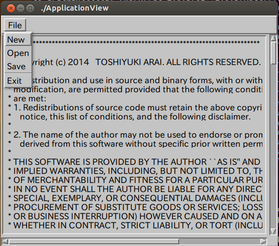Click the horizontal scrollbar right arrow
Screen dimensions: 279x246
(x=264, y=242)
